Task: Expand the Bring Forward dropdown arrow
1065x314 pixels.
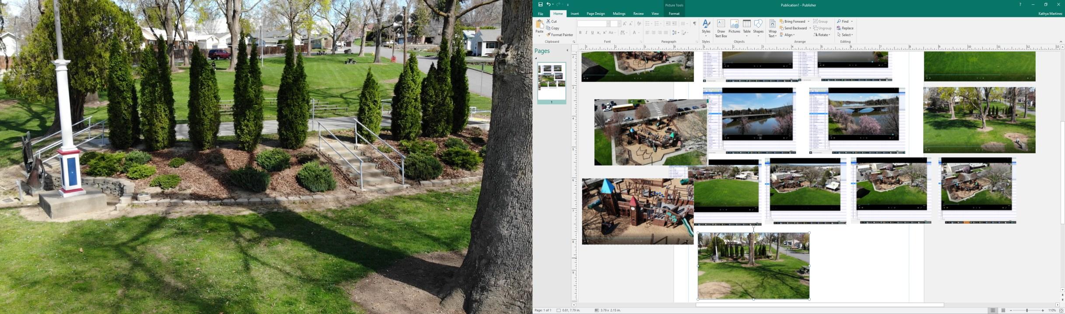Action: [808, 21]
